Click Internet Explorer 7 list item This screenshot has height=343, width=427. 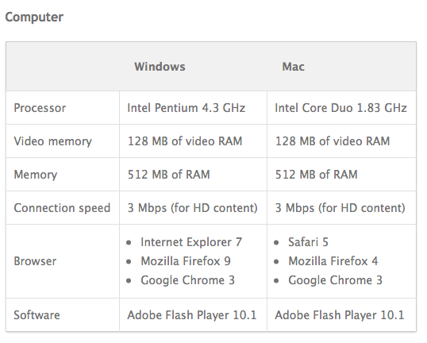point(191,242)
